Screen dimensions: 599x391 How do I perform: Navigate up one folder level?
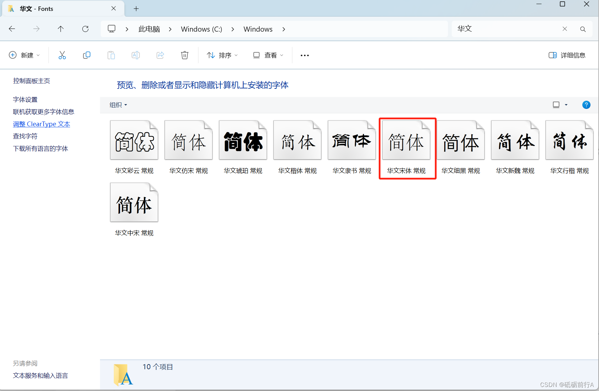[x=61, y=29]
